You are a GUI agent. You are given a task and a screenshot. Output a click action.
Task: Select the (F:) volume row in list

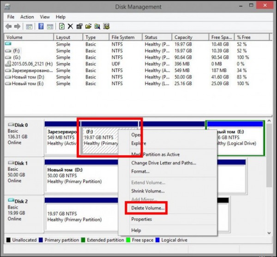click(x=138, y=51)
